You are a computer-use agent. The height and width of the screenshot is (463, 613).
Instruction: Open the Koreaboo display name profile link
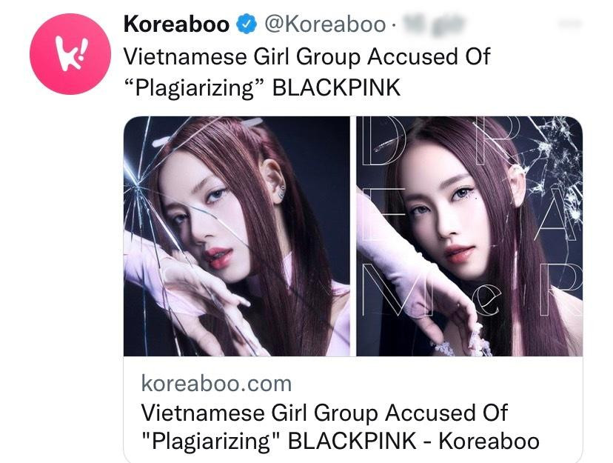(x=176, y=24)
